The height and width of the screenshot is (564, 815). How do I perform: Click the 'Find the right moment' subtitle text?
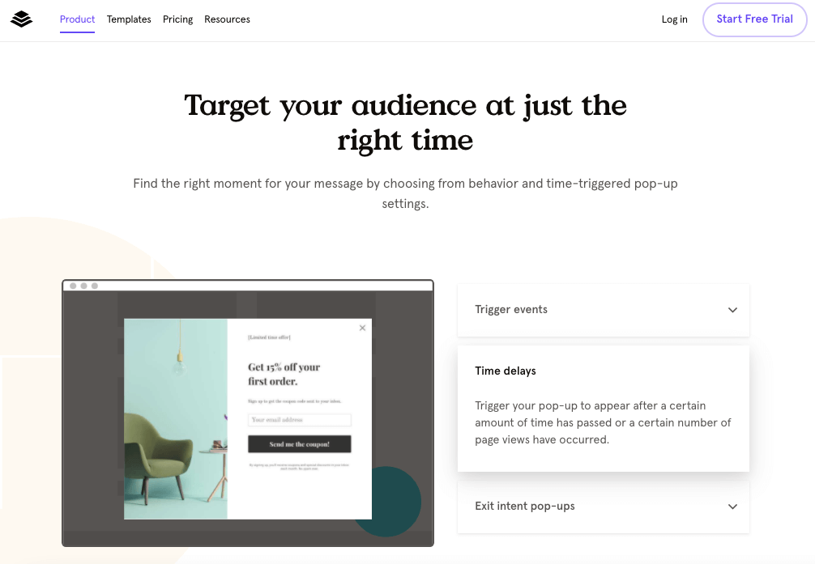(405, 193)
